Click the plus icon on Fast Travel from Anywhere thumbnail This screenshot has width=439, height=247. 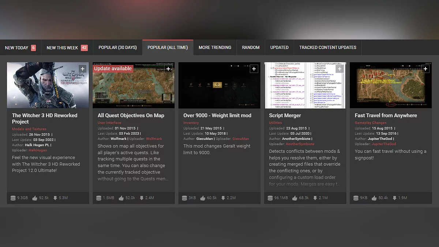(425, 69)
